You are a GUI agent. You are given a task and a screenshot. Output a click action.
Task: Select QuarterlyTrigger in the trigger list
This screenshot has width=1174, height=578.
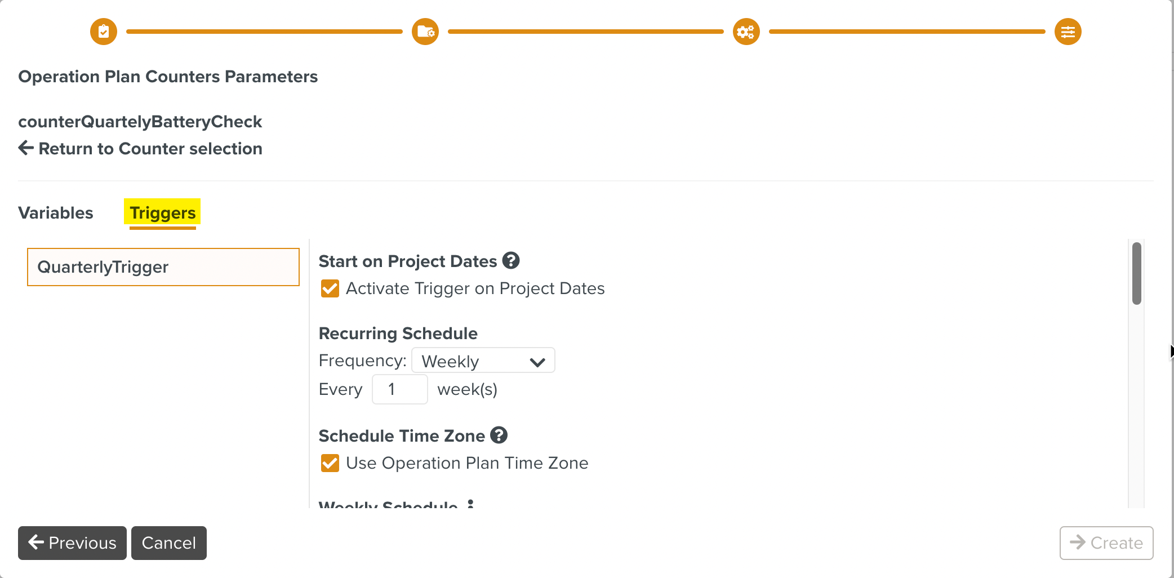tap(163, 267)
